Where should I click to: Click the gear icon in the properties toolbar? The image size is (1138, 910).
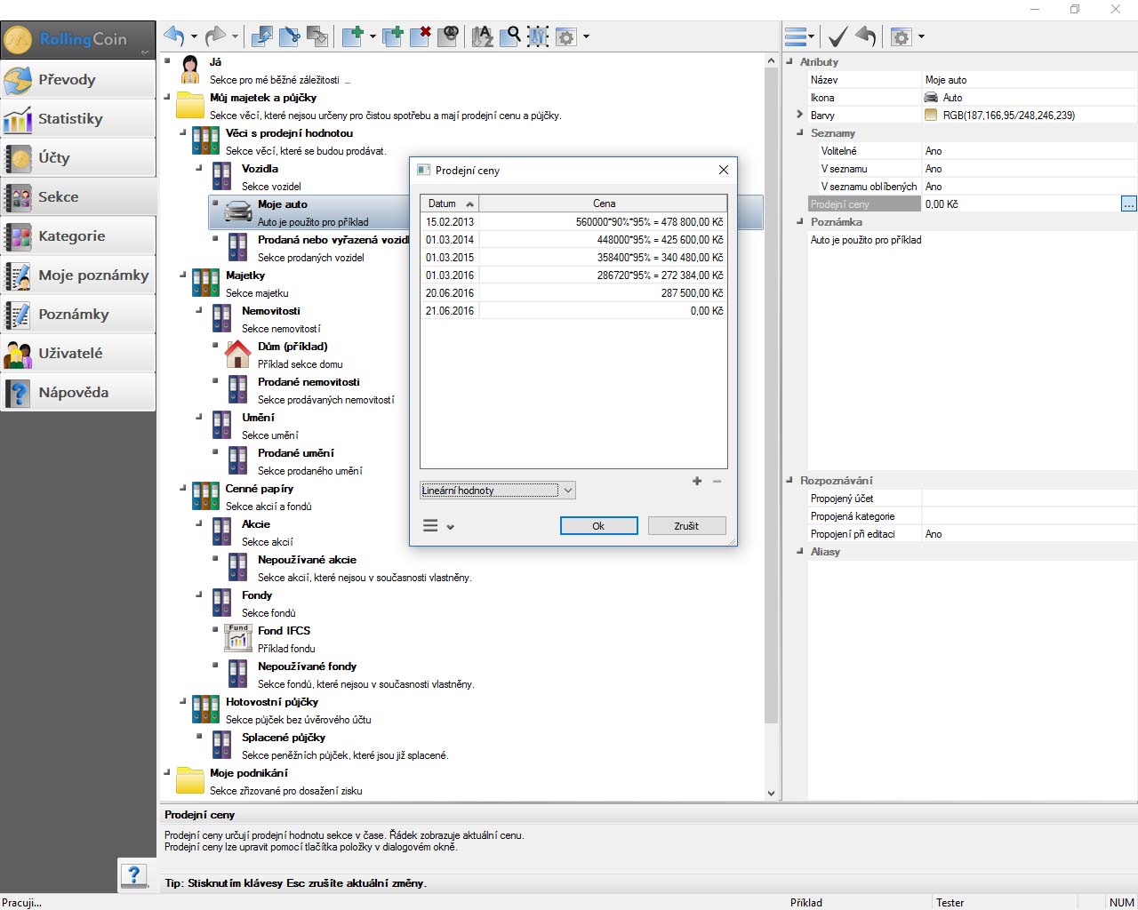[901, 36]
